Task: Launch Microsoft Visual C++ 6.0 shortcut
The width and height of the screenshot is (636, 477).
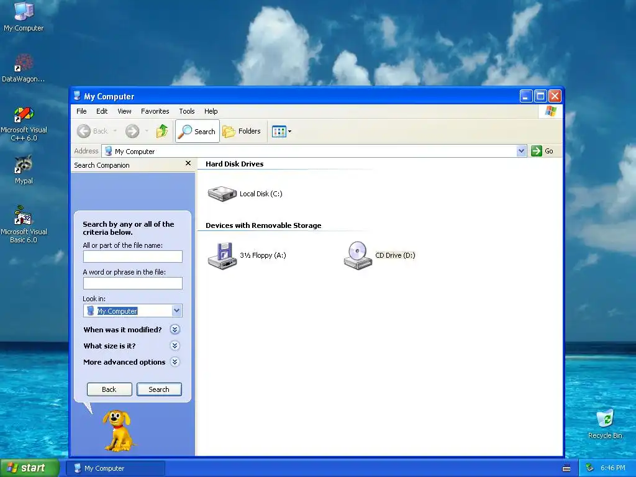Action: pos(24,124)
